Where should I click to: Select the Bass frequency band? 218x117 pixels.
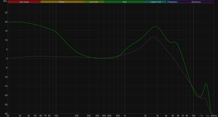tap(62, 2)
